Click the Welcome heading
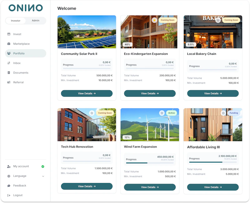This screenshot has width=250, height=203. pos(67,8)
